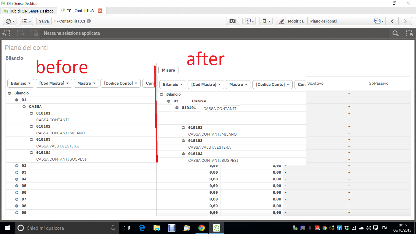Screen dimensions: 416x234
Task: Expand row 07
Action: [17, 199]
